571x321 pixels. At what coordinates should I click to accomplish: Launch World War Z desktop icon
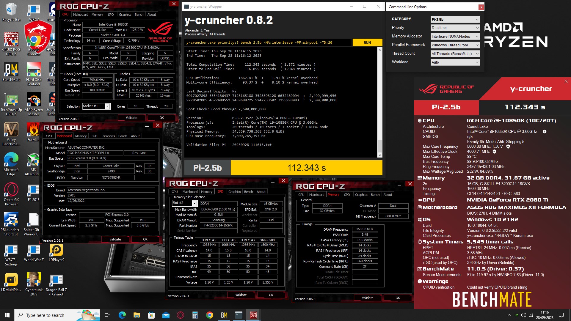pyautogui.click(x=34, y=253)
